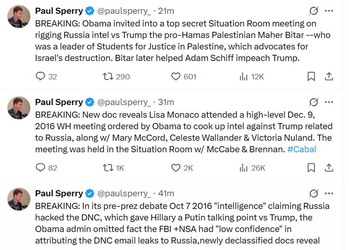Bookmark the Lisa Monaco tweet
This screenshot has width=349, height=250.
[x=311, y=168]
